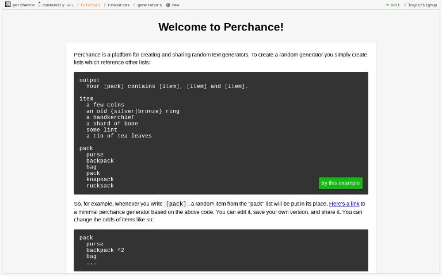Click the pencil icon beside edit
Viewport: 442px width, 276px height.
(387, 5)
